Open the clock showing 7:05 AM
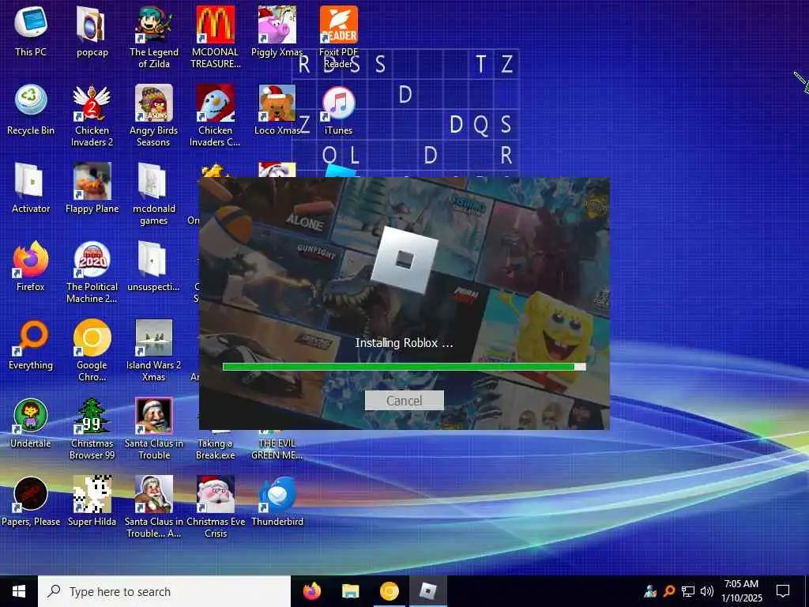This screenshot has width=809, height=607. pos(741,591)
